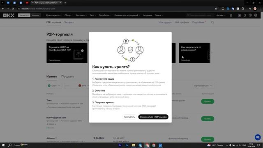
Task: Click the browser address bar
Action: pos(116,9)
